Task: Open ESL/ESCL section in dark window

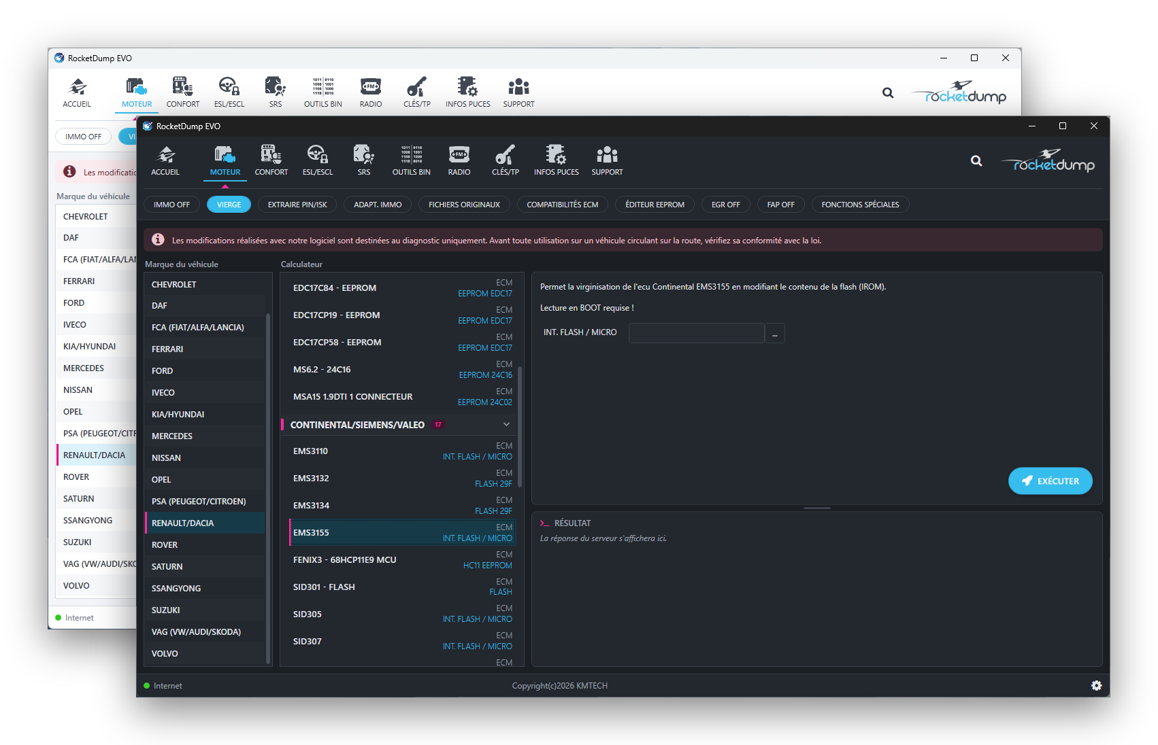Action: click(318, 160)
